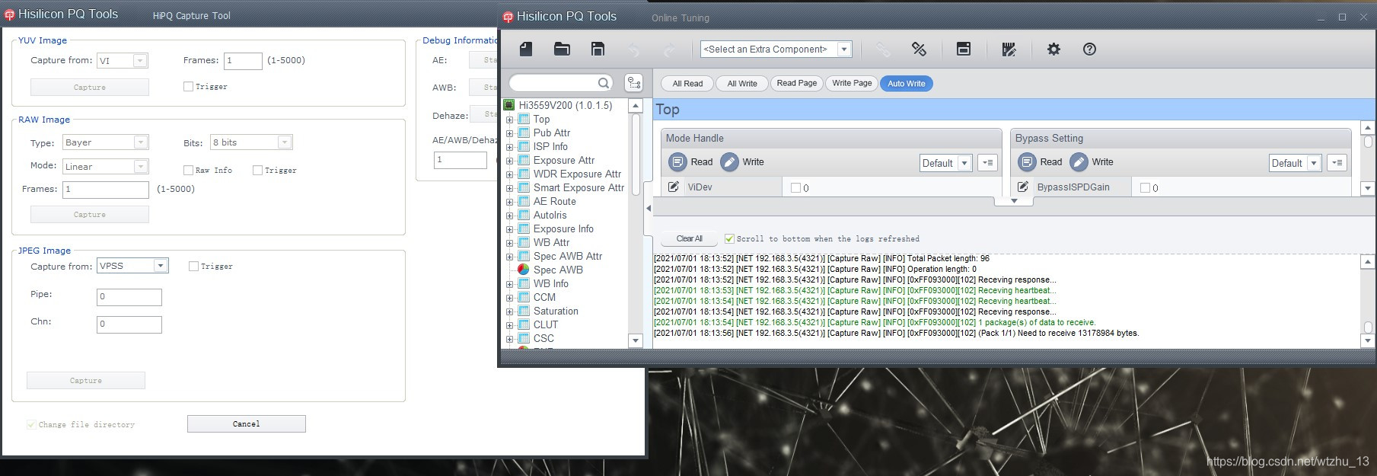Viewport: 1377px width, 476px height.
Task: Click the YUV Frames input field
Action: (243, 61)
